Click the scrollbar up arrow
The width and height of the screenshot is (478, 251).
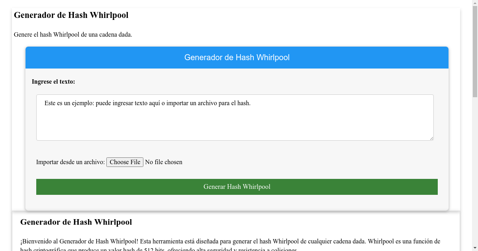(x=475, y=3)
